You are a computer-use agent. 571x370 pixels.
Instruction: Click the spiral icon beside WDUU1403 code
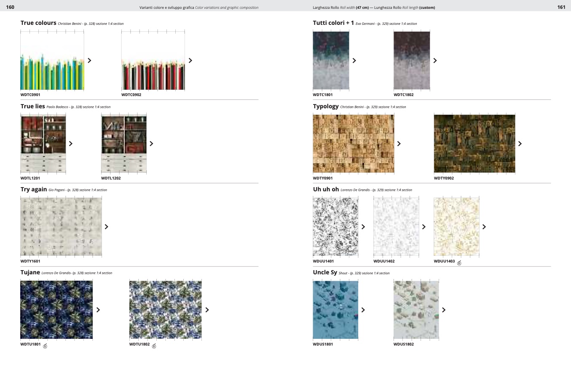click(x=459, y=263)
